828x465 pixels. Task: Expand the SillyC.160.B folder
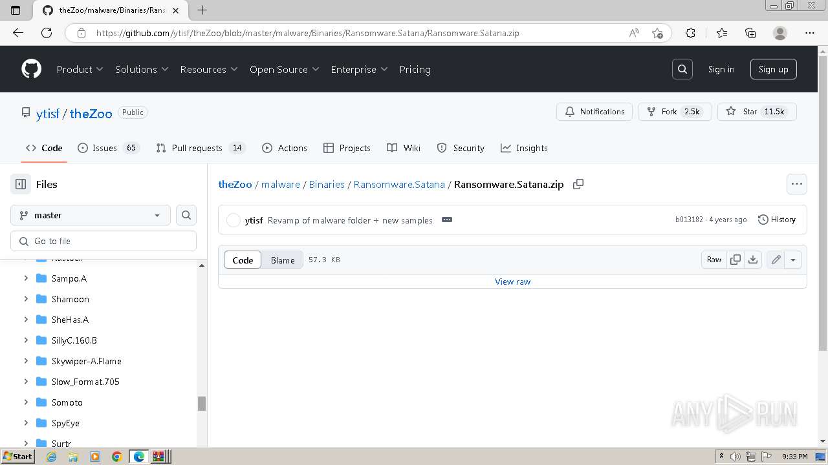tap(26, 340)
